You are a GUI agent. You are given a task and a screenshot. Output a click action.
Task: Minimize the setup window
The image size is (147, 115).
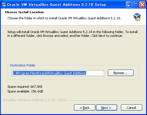click(129, 5)
